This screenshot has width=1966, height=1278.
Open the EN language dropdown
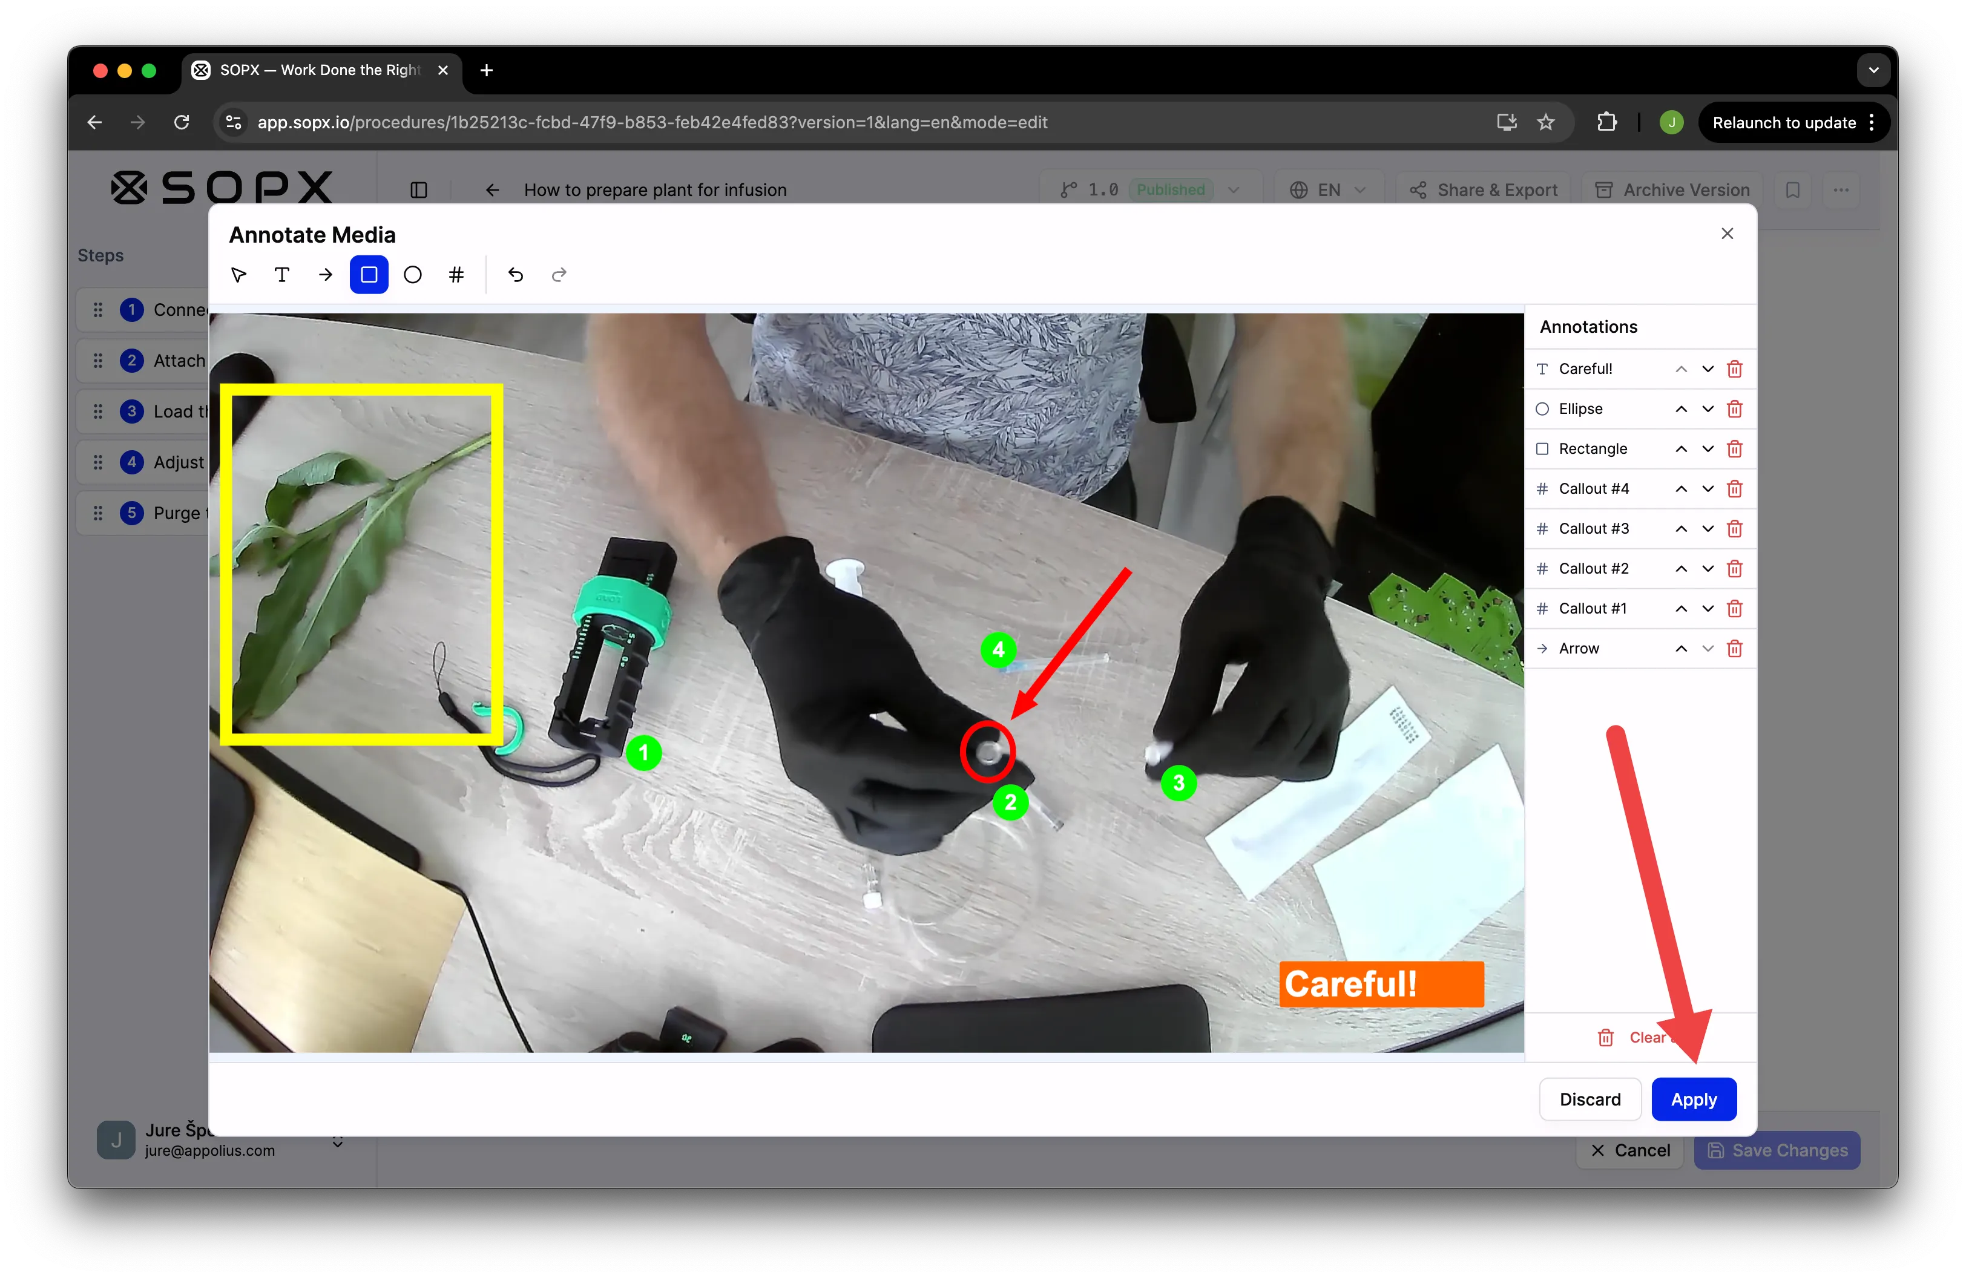click(1328, 190)
